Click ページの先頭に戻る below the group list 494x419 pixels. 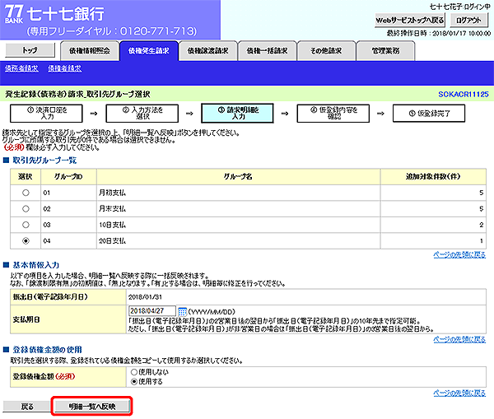pos(459,255)
